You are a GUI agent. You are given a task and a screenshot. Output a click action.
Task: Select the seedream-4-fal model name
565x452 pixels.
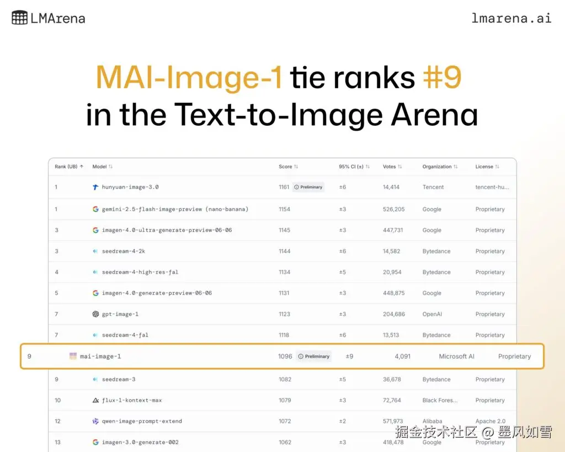point(125,335)
